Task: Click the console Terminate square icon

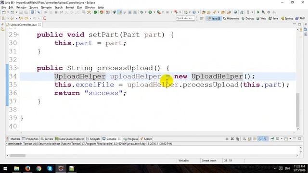Action: coord(227,139)
